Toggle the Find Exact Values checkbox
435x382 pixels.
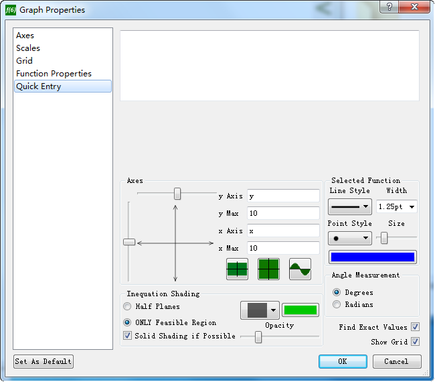[x=415, y=327]
